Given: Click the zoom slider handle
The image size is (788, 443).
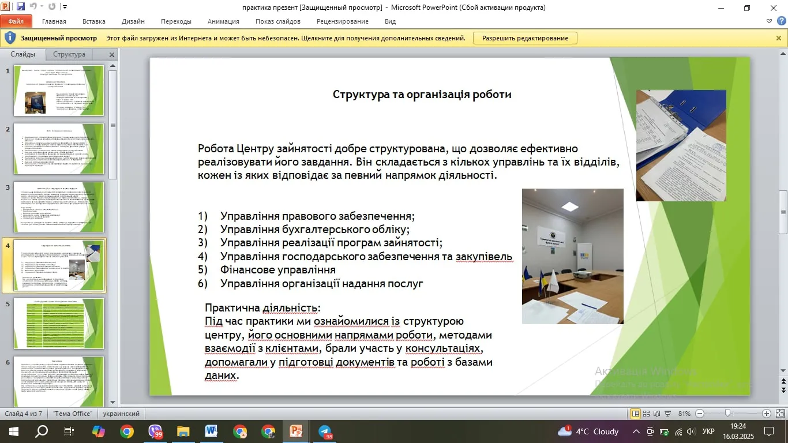Looking at the screenshot, I should [728, 414].
